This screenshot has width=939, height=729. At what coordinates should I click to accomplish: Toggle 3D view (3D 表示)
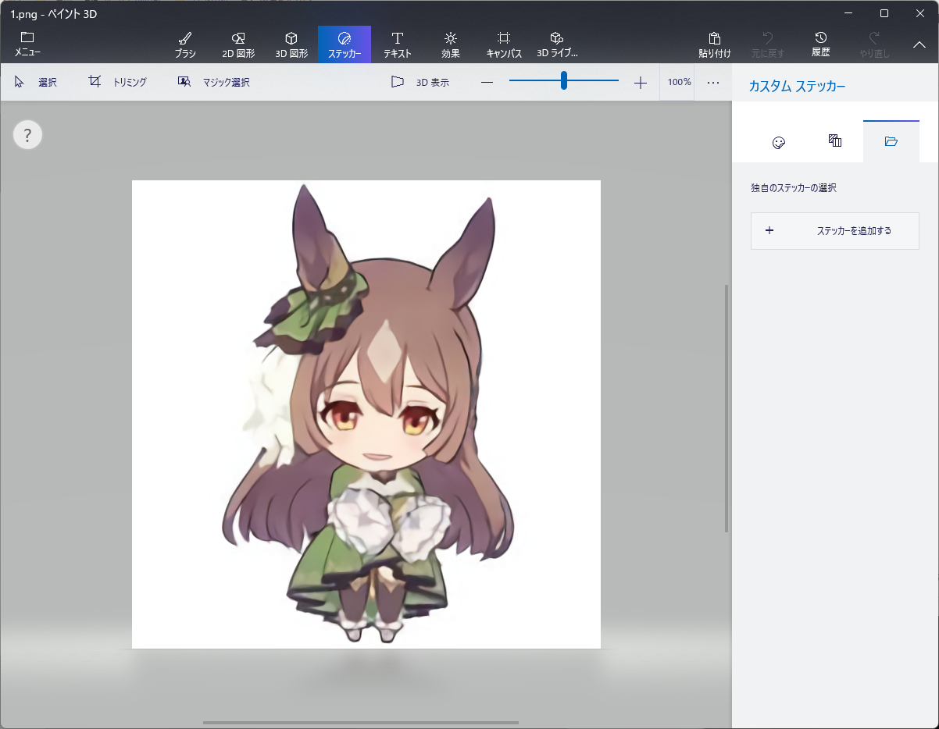click(420, 82)
